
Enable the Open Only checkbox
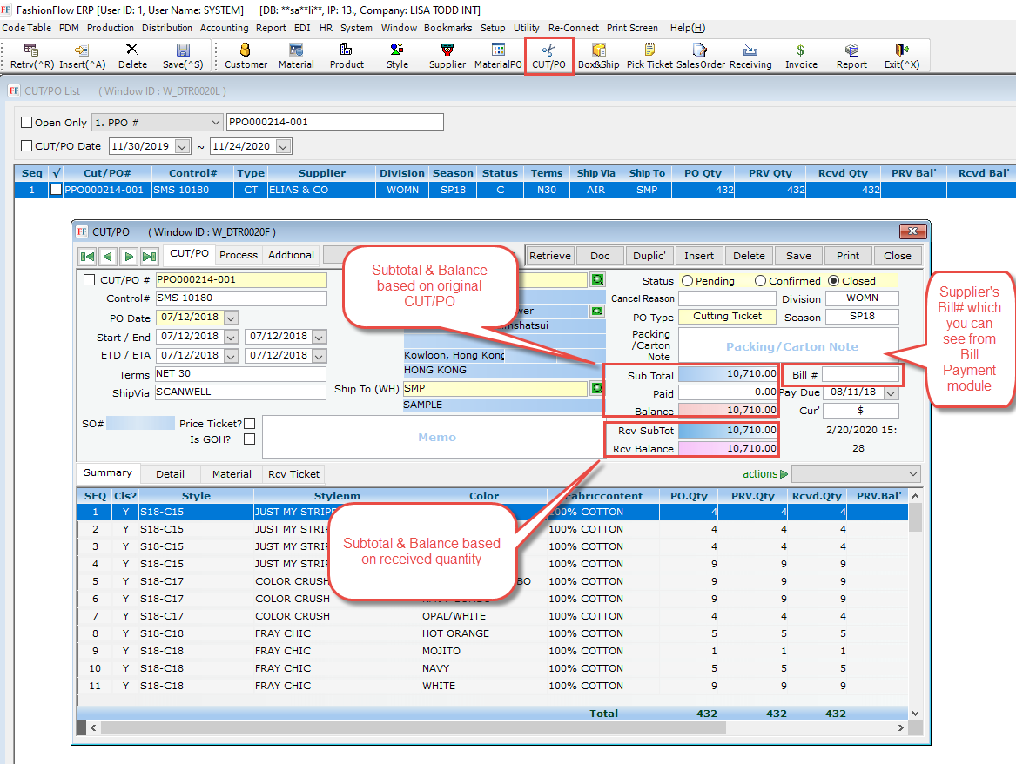(x=26, y=123)
